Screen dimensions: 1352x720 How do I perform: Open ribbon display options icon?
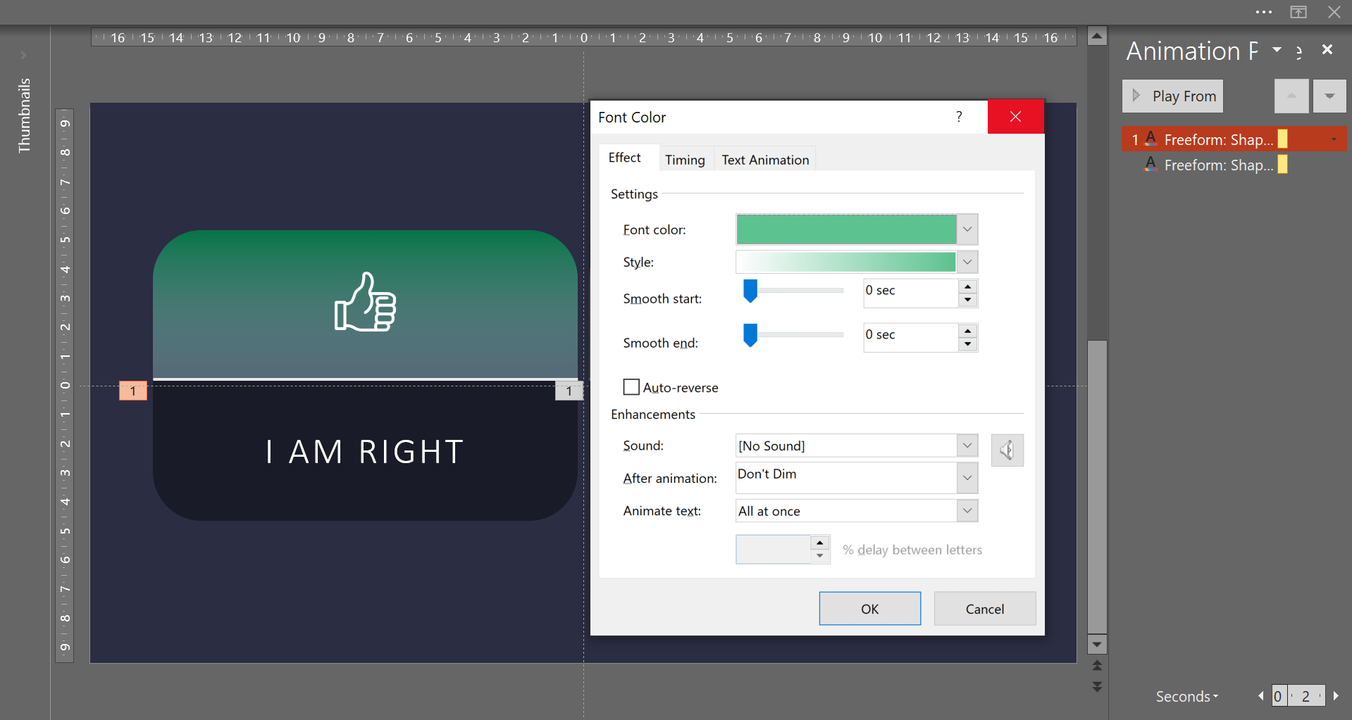[1298, 12]
